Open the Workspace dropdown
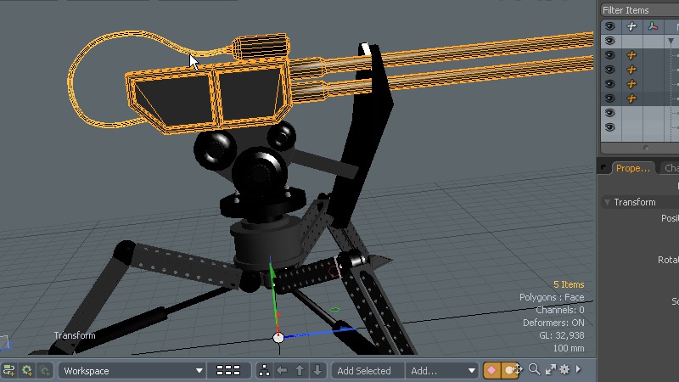 [132, 371]
